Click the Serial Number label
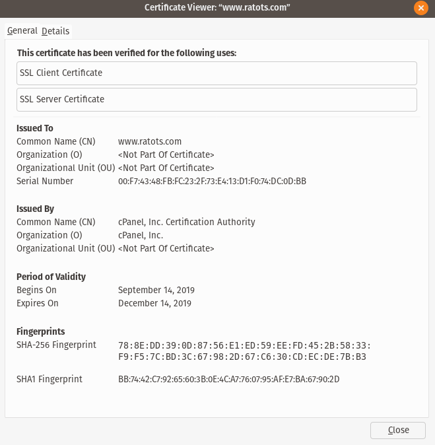This screenshot has height=445, width=435. click(45, 181)
